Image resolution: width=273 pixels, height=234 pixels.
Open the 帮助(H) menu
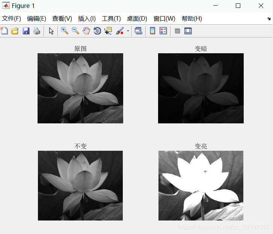[x=192, y=18]
